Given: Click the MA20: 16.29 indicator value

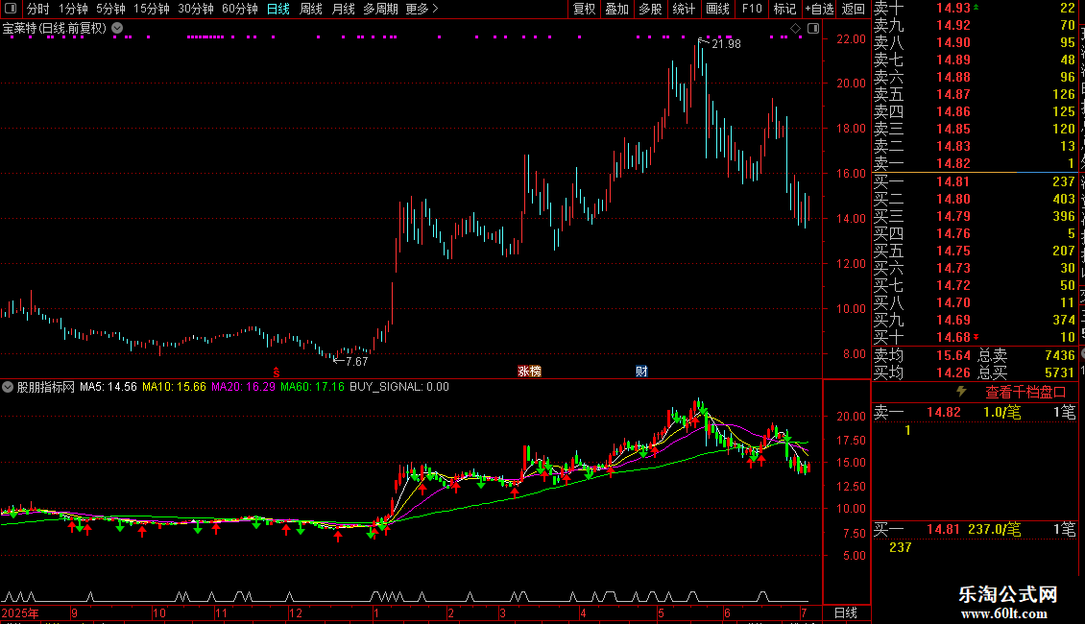Looking at the screenshot, I should coord(243,387).
